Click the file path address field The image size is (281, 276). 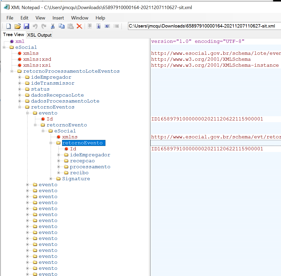(203, 26)
